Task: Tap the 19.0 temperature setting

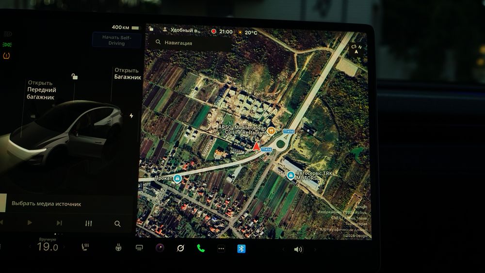Action: point(48,247)
